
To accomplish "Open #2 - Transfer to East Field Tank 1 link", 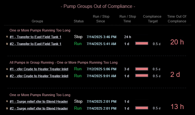I will pyautogui.click(x=36, y=44).
